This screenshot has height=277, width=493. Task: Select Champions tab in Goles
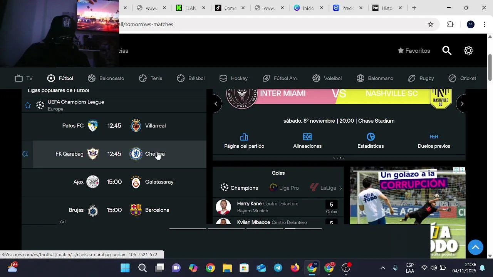coord(239,188)
